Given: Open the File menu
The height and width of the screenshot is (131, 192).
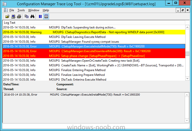Looking at the screenshot, I should 12,10.
